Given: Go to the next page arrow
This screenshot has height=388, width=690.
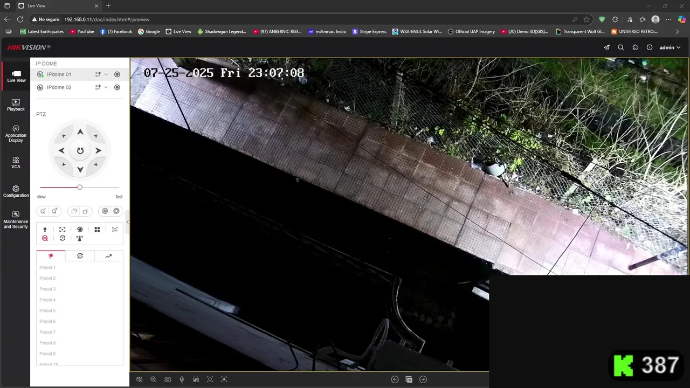Looking at the screenshot, I should (423, 379).
